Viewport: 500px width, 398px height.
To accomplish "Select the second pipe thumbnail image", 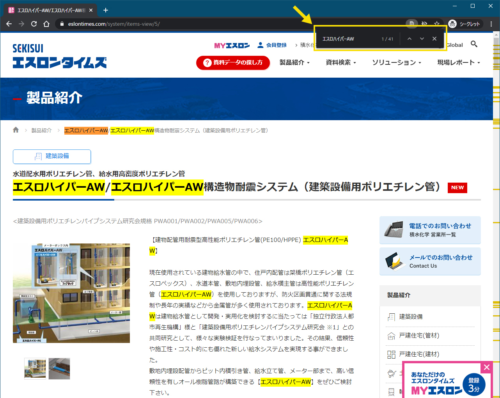I will pyautogui.click(x=59, y=369).
